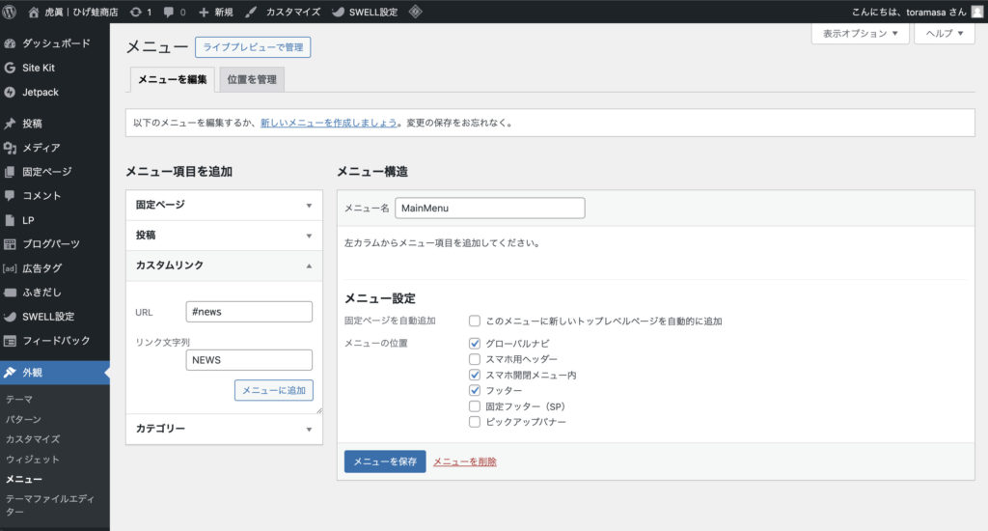
Task: Click the メニューを保存 button
Action: pos(384,461)
